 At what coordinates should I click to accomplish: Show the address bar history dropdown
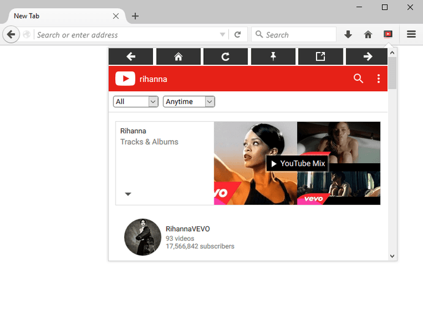click(222, 34)
